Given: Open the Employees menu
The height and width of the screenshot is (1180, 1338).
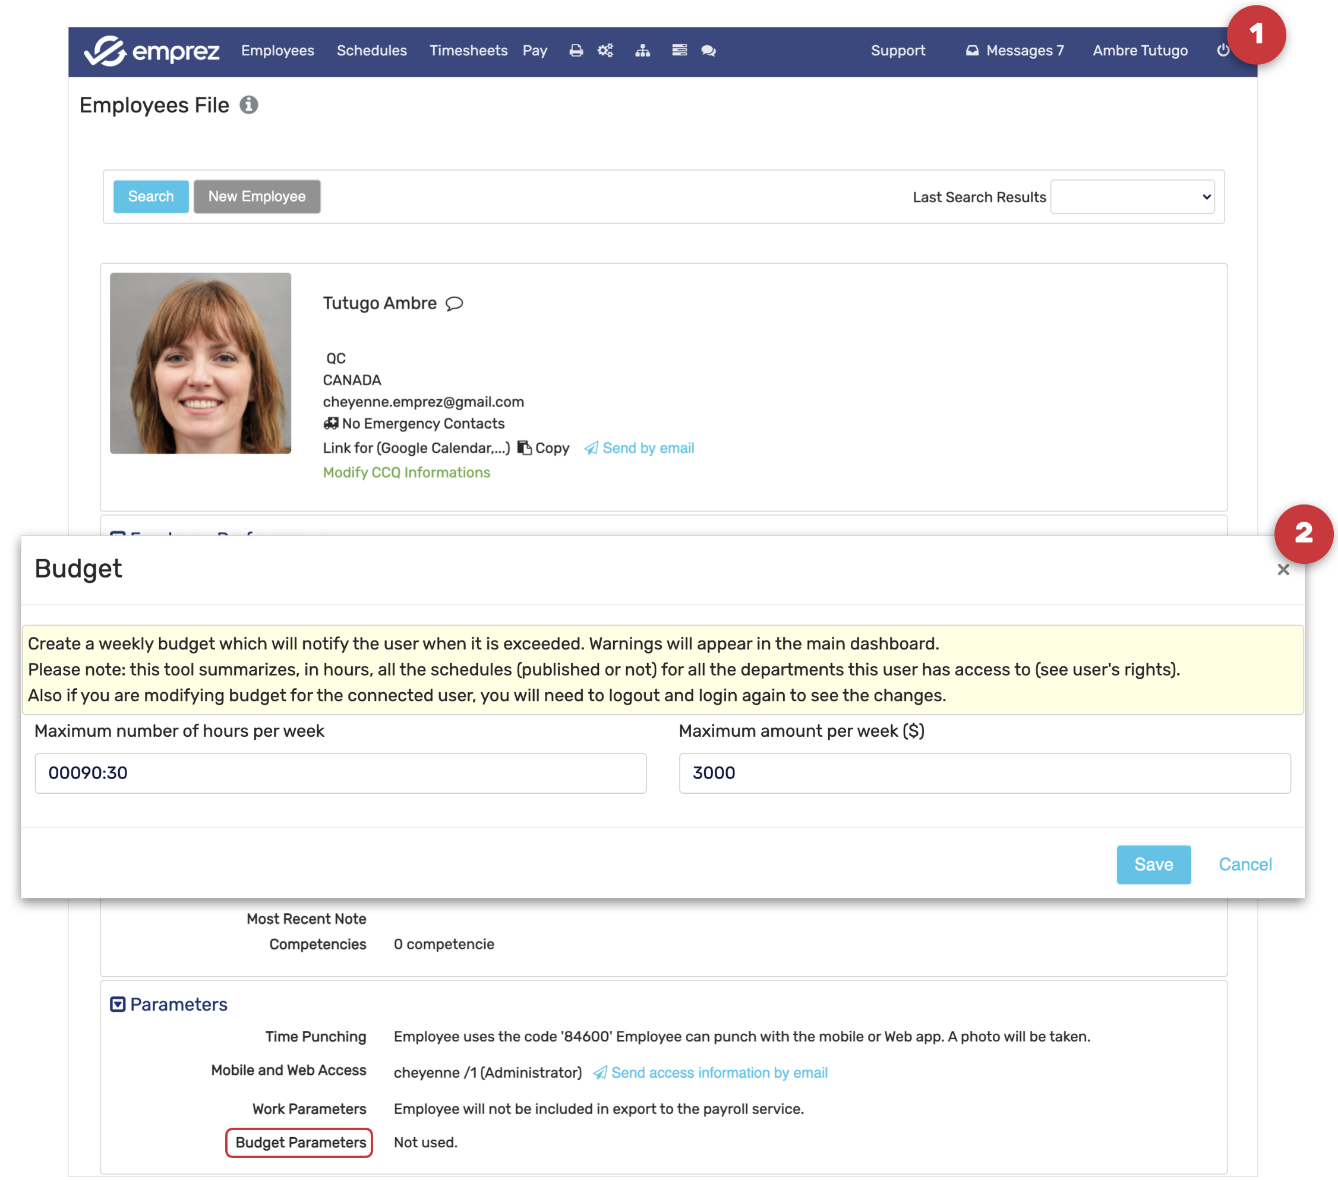Looking at the screenshot, I should [277, 51].
